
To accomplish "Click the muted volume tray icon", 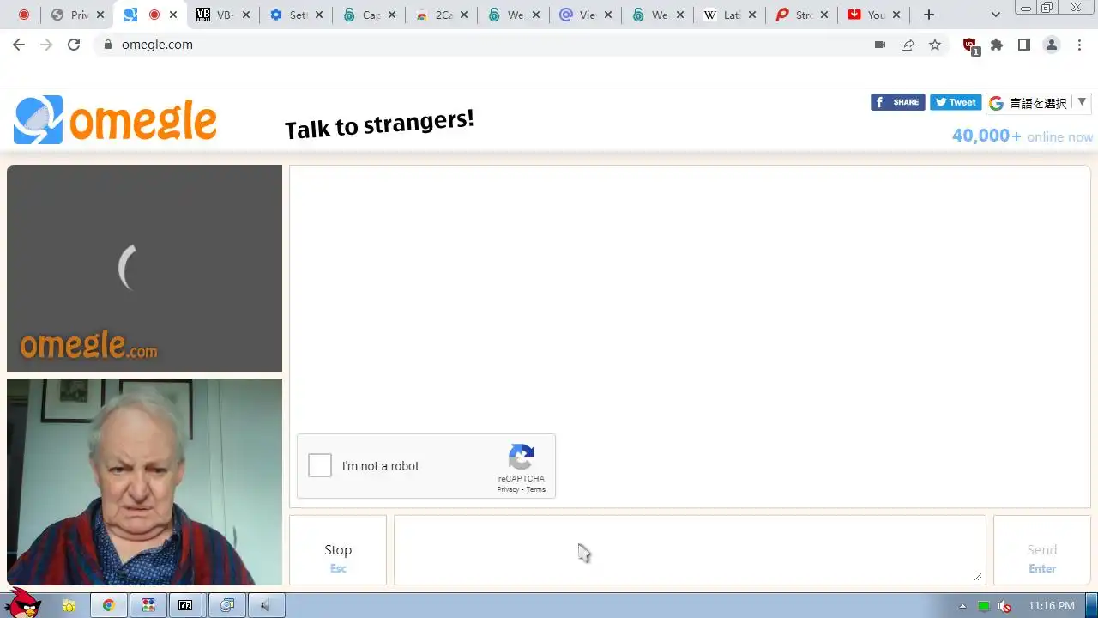I will 1004,606.
